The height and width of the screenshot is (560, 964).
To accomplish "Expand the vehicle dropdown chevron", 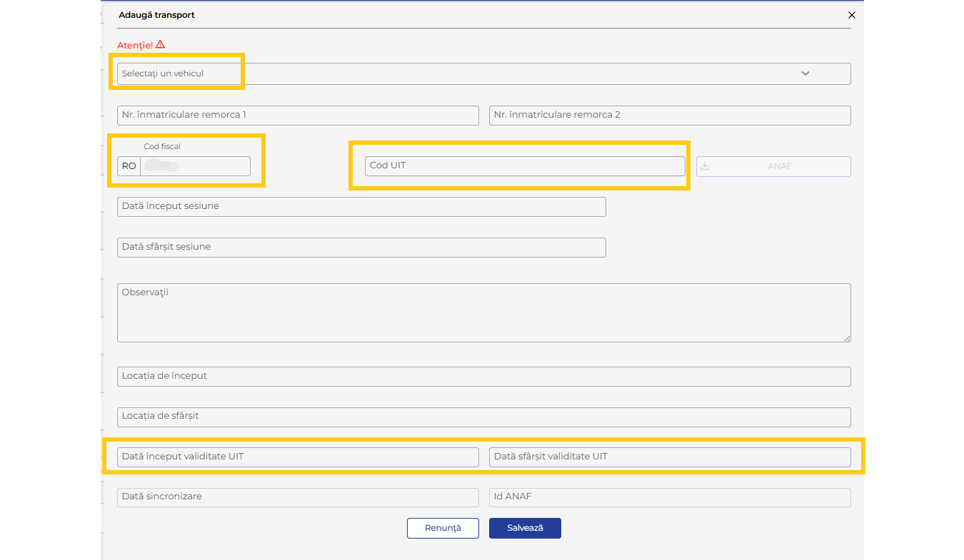I will (x=805, y=73).
